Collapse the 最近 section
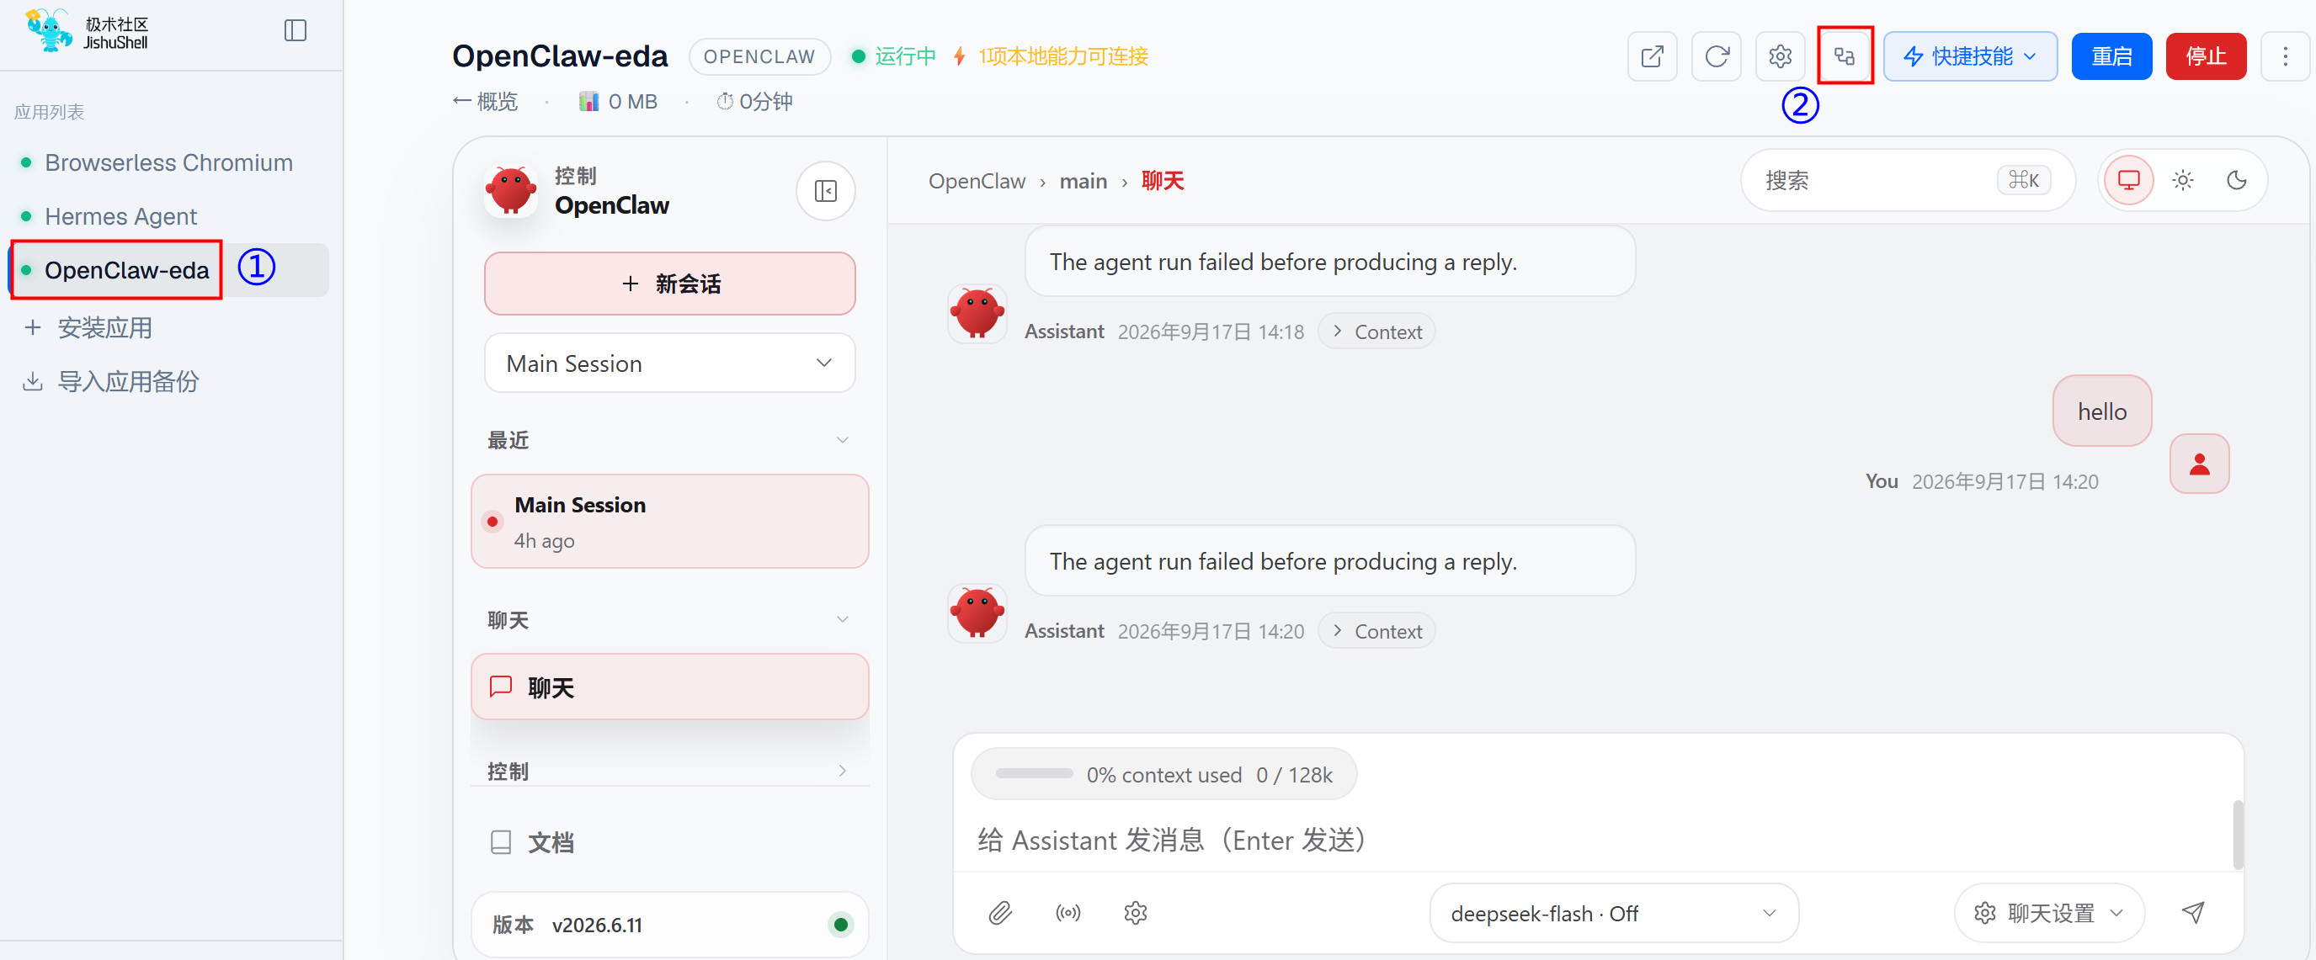This screenshot has height=960, width=2316. click(842, 440)
